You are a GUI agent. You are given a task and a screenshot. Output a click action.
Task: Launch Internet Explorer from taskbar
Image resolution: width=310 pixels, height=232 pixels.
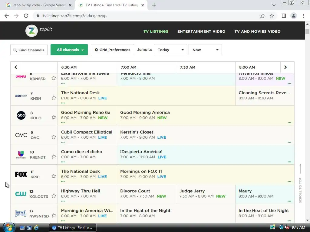(36, 228)
